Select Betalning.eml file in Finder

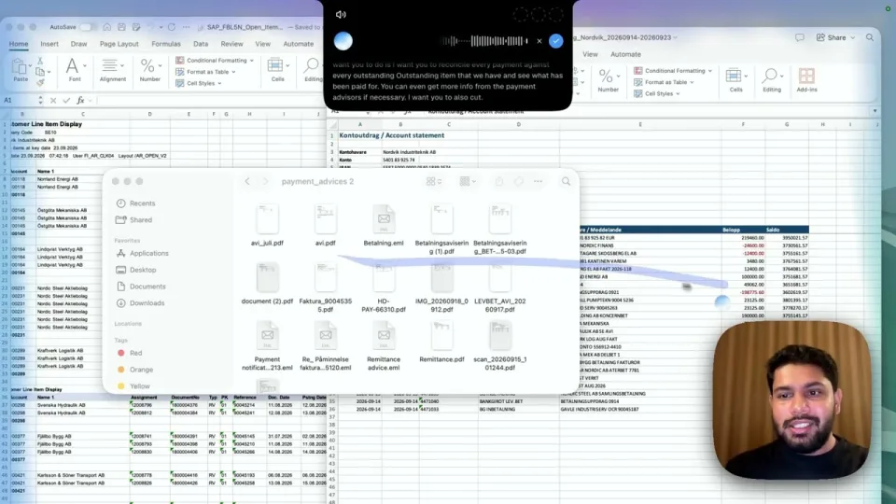(384, 226)
